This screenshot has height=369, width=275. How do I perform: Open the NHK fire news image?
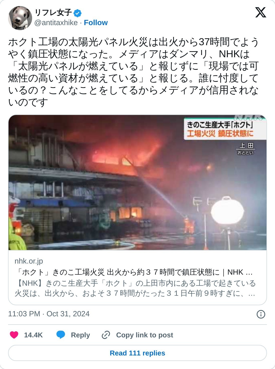137,182
